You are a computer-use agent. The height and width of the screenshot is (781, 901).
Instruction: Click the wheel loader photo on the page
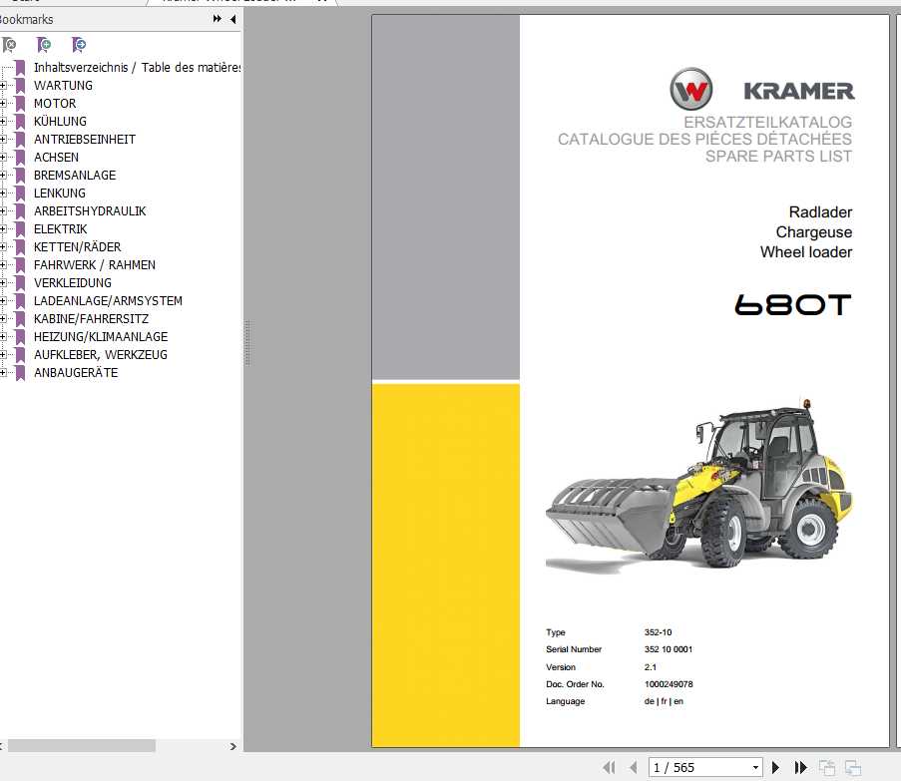[698, 485]
